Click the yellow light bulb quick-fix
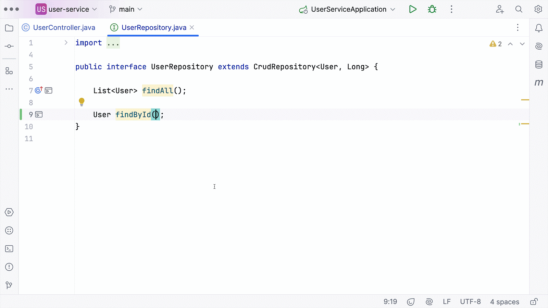 pyautogui.click(x=82, y=101)
